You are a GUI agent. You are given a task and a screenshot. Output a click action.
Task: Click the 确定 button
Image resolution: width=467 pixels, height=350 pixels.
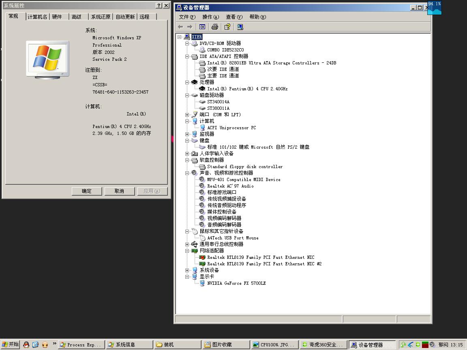[x=87, y=191]
